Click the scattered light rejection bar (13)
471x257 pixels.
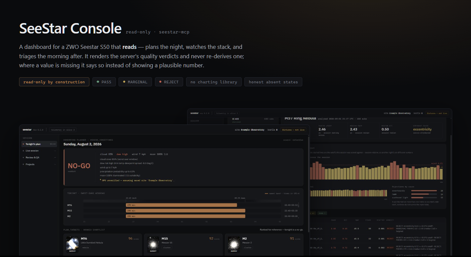pos(424,197)
